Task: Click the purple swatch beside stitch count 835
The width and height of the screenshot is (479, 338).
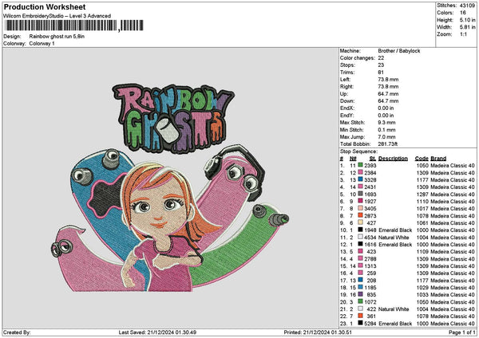Action: (x=361, y=295)
